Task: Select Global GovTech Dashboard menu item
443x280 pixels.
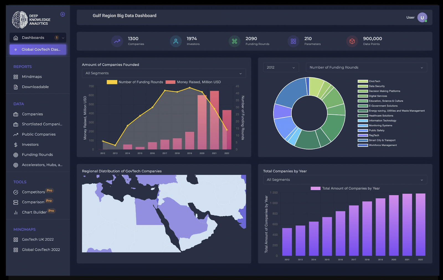Action: point(38,49)
